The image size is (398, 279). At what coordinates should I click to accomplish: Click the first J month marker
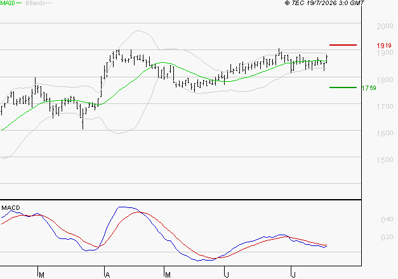[x=227, y=275]
